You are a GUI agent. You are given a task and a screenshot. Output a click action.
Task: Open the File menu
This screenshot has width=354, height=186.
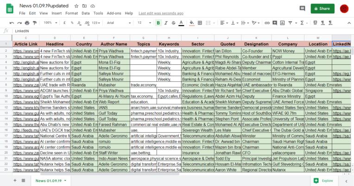coord(22,13)
